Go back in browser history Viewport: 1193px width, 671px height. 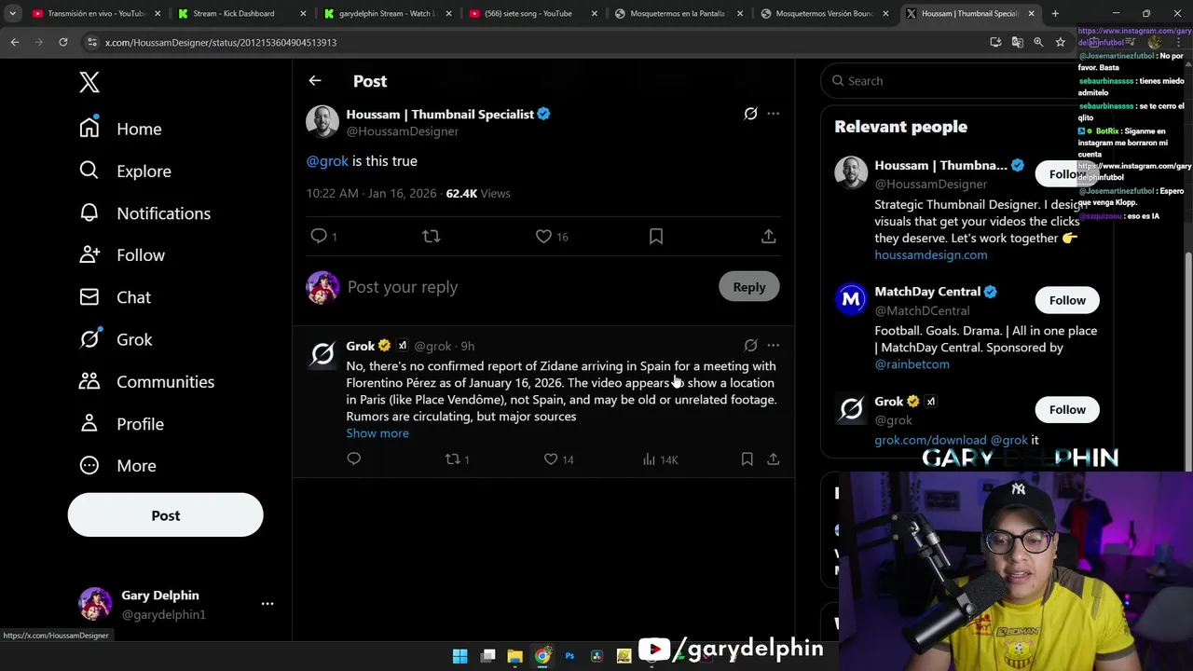tap(15, 42)
